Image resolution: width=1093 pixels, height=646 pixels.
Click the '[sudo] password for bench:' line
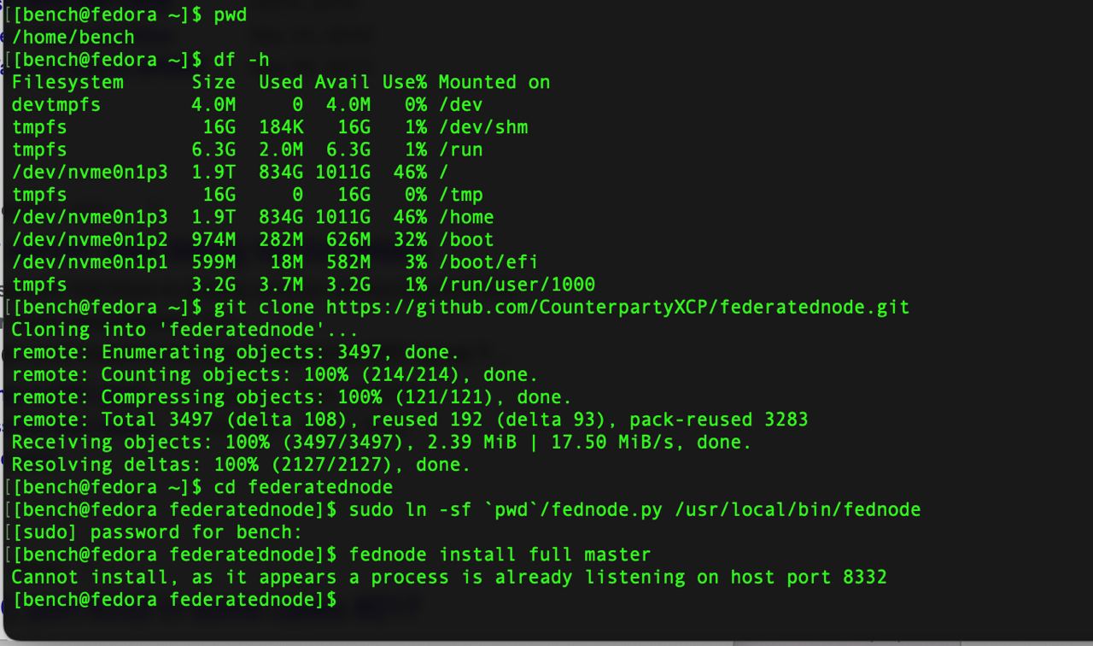click(x=157, y=532)
